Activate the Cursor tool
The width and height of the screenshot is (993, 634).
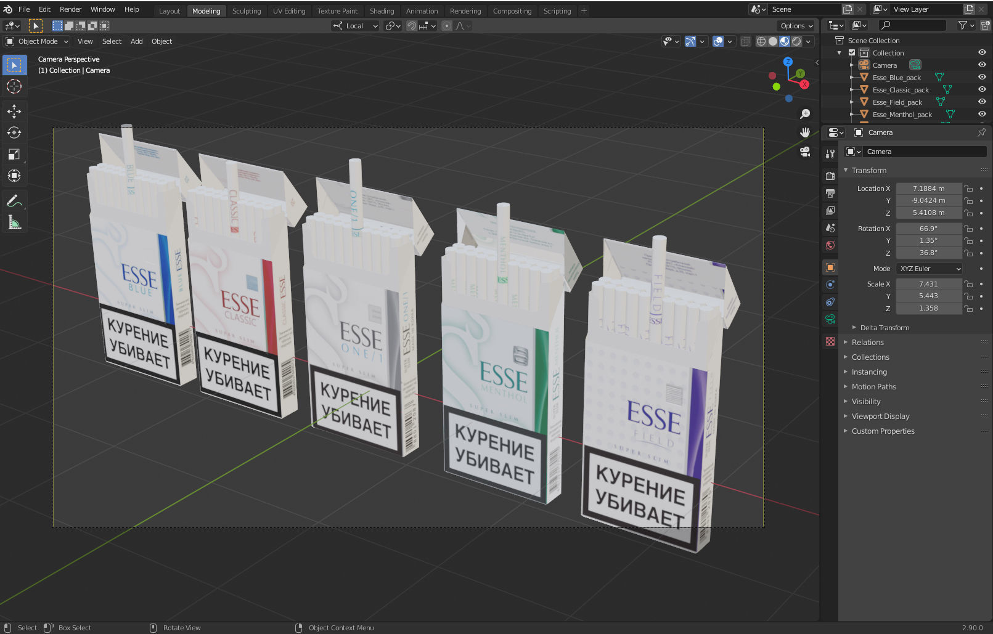(x=14, y=86)
